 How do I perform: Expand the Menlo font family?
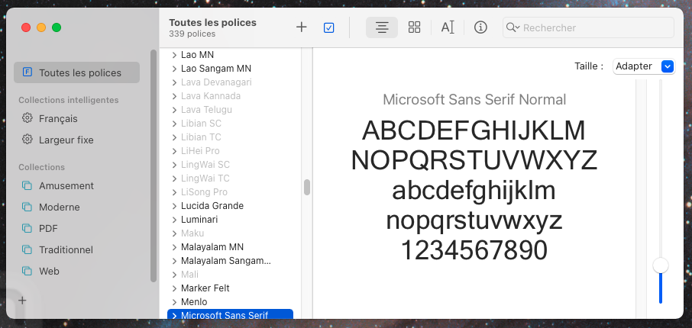174,302
